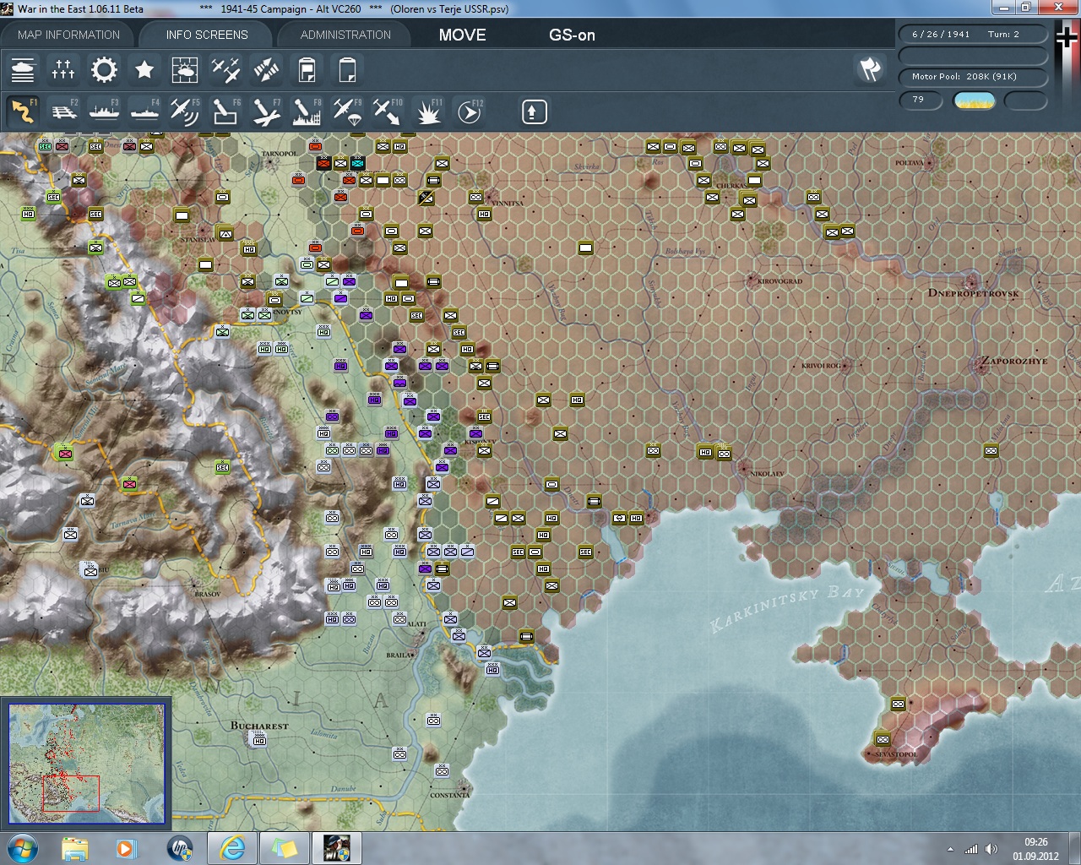The height and width of the screenshot is (865, 1081).
Task: Switch to the MAP INFORMATION tab
Action: (68, 35)
